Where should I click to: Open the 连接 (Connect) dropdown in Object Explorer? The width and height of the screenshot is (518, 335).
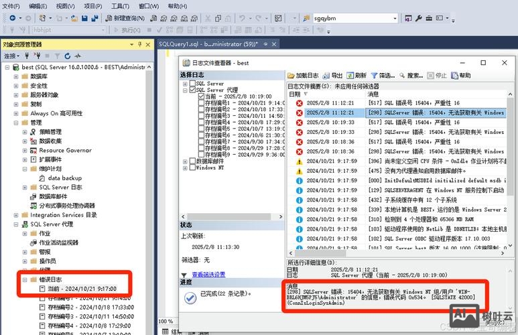tap(12, 56)
